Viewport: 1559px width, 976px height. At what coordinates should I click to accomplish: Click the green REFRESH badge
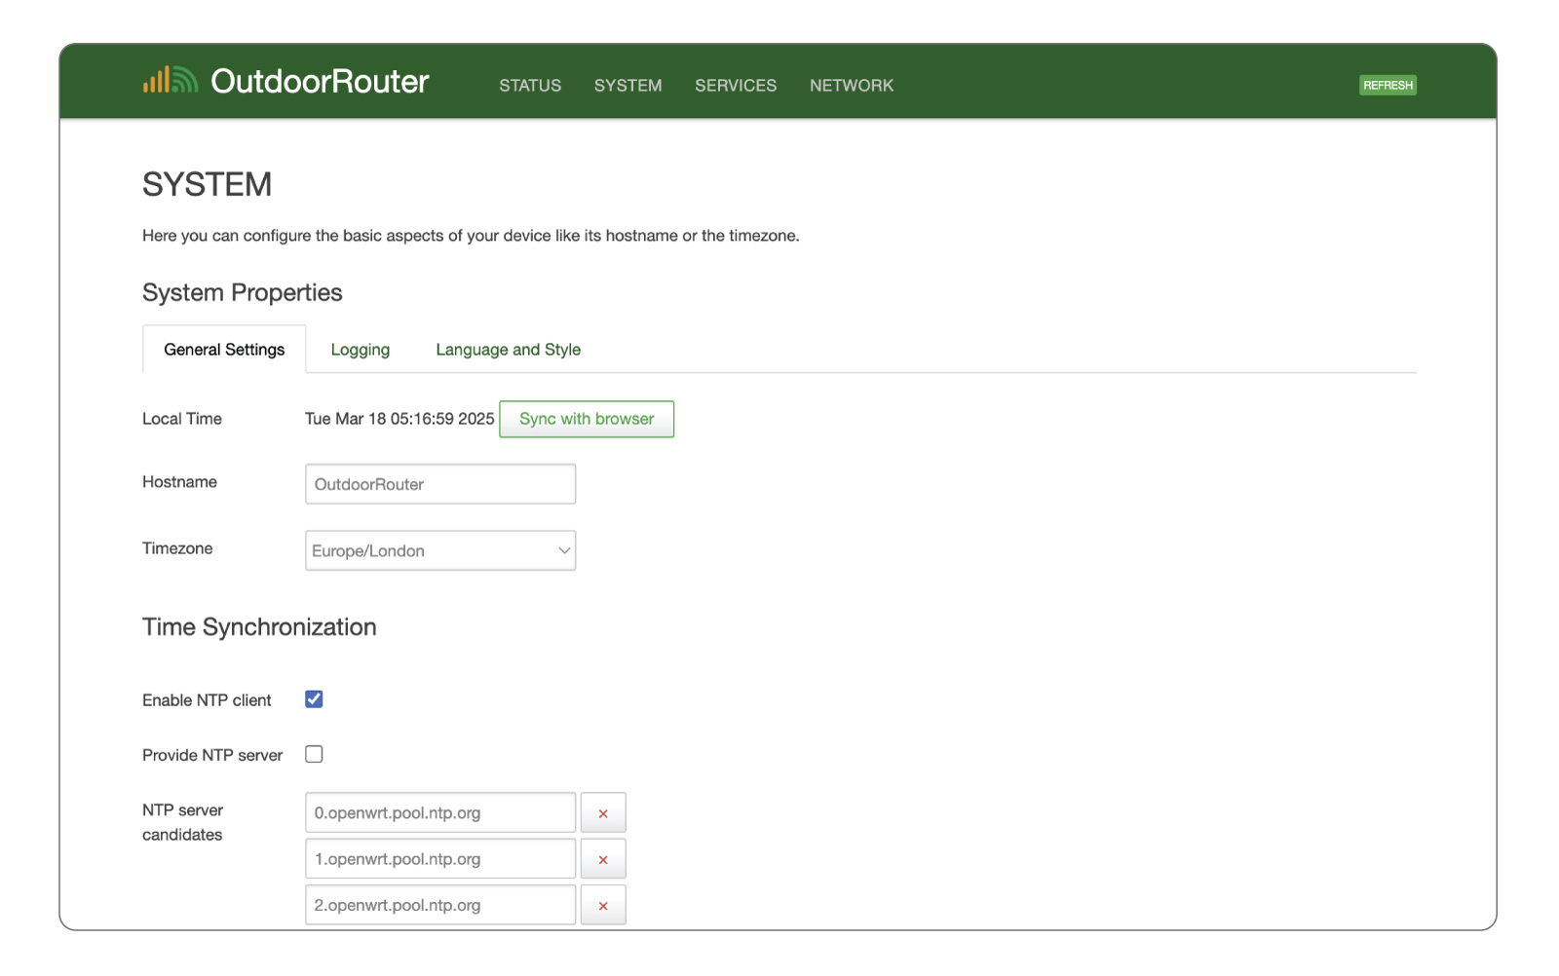(x=1388, y=86)
